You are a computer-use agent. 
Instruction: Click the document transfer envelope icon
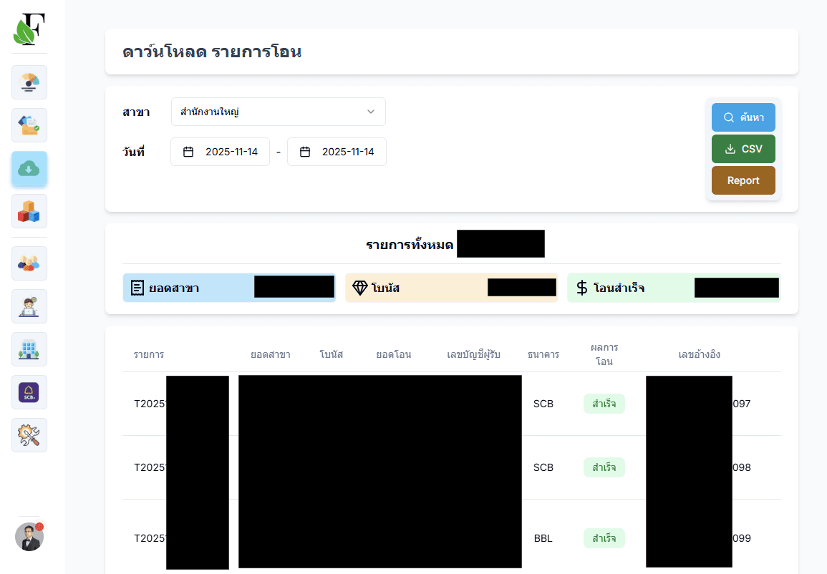29,125
